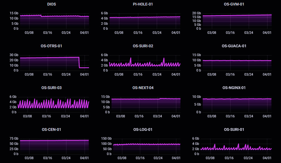Click the 150 Gb axis label in OS-LOG-01
The width and height of the screenshot is (281, 163).
point(106,139)
